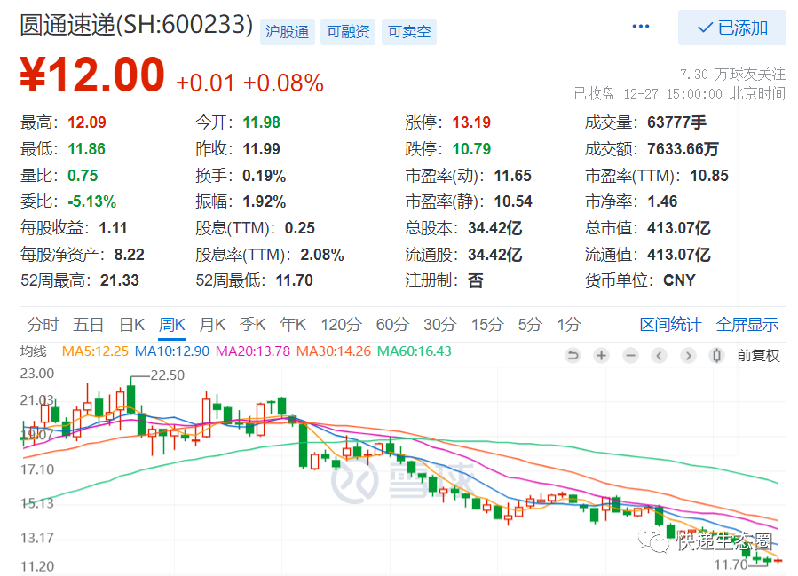Switch to the 分时 chart tab
The image size is (798, 576).
tap(43, 324)
